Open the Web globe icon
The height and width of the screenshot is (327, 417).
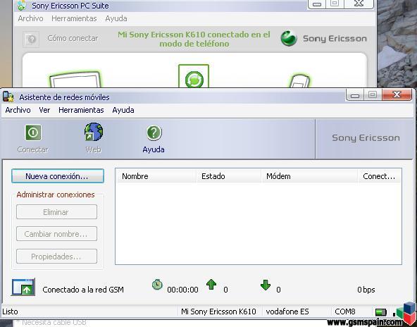(x=94, y=132)
